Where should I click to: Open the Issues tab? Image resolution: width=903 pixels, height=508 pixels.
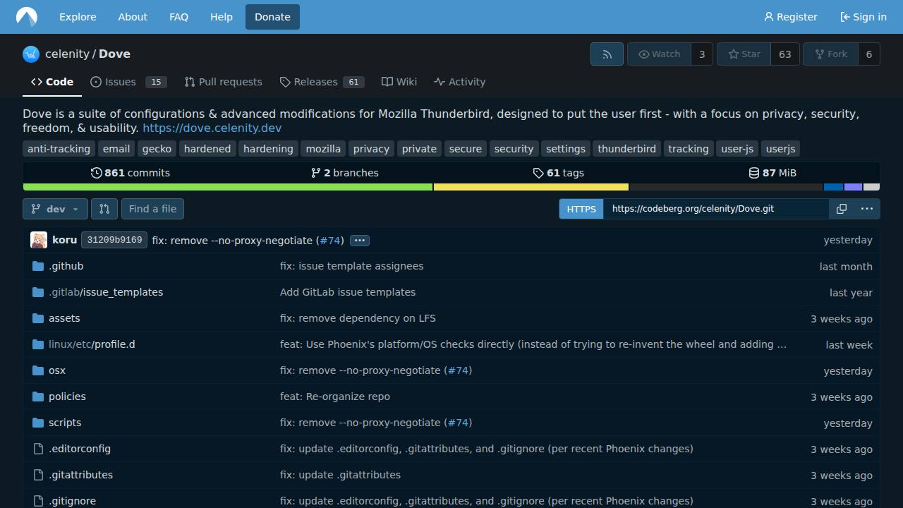[128, 82]
